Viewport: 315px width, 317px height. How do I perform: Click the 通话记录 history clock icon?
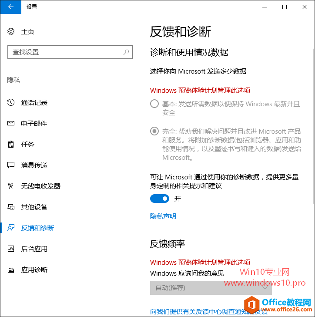pyautogui.click(x=11, y=102)
